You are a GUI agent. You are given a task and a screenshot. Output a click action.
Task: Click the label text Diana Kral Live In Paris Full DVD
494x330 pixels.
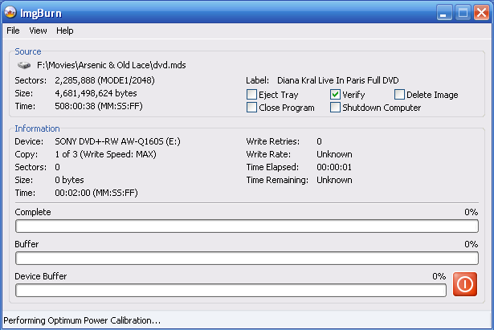(x=338, y=80)
